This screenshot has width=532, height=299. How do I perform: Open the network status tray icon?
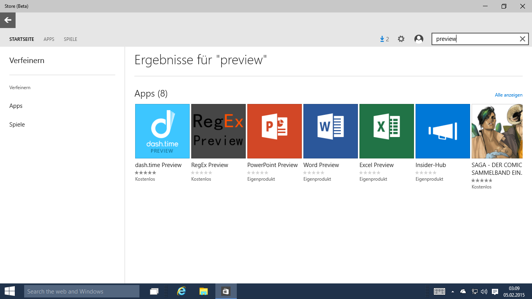tap(475, 291)
